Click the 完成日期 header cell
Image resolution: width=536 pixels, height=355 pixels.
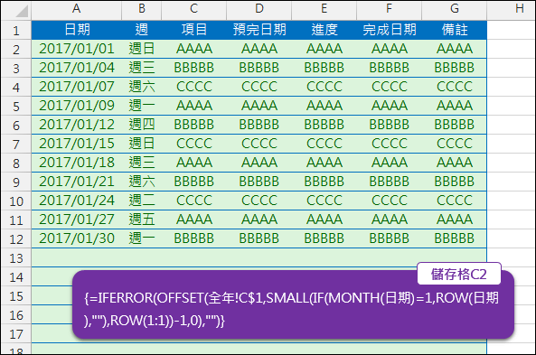point(389,30)
